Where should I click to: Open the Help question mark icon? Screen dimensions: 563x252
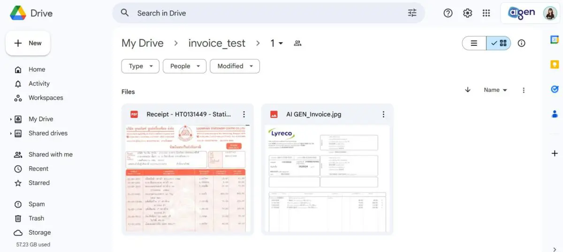tap(448, 13)
